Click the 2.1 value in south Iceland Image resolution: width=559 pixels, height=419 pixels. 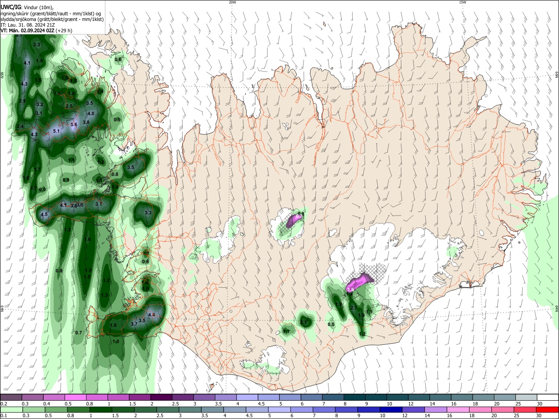pyautogui.click(x=304, y=322)
